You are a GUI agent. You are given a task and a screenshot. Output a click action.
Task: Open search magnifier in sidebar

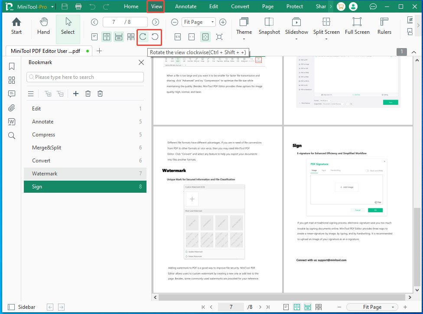12,135
